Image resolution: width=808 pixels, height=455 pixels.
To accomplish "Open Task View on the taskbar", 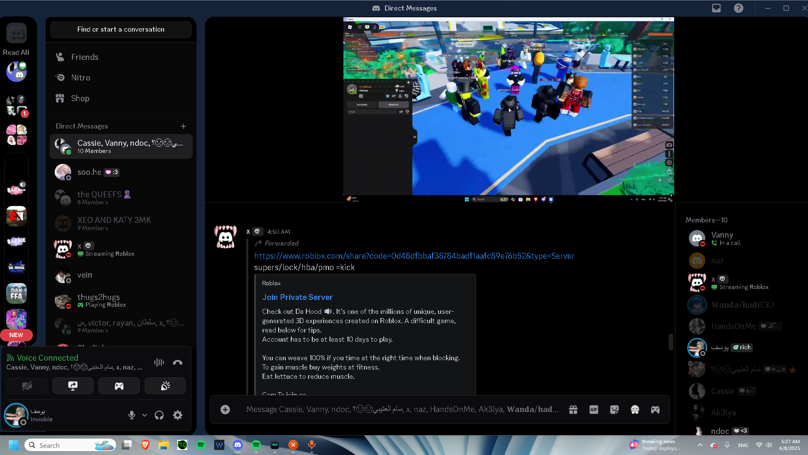I will [127, 445].
